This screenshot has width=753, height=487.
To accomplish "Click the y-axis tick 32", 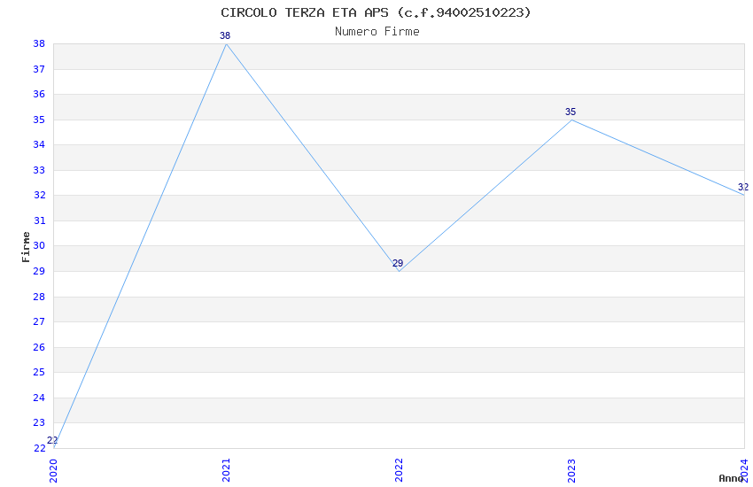I will pos(39,195).
